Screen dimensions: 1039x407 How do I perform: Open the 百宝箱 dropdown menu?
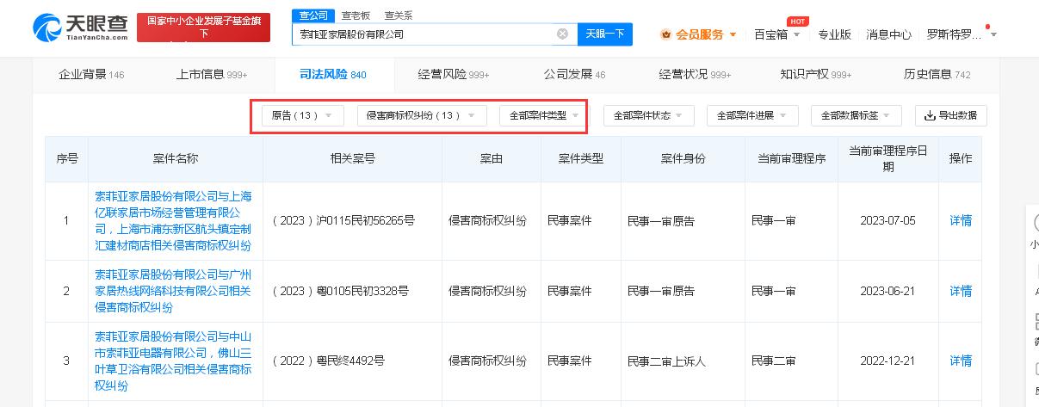tap(777, 34)
